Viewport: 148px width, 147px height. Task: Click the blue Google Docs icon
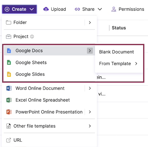pyautogui.click(x=9, y=51)
